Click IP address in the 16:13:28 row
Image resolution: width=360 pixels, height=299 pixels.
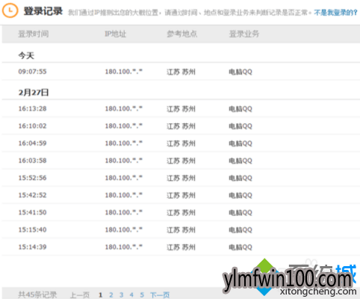point(124,108)
